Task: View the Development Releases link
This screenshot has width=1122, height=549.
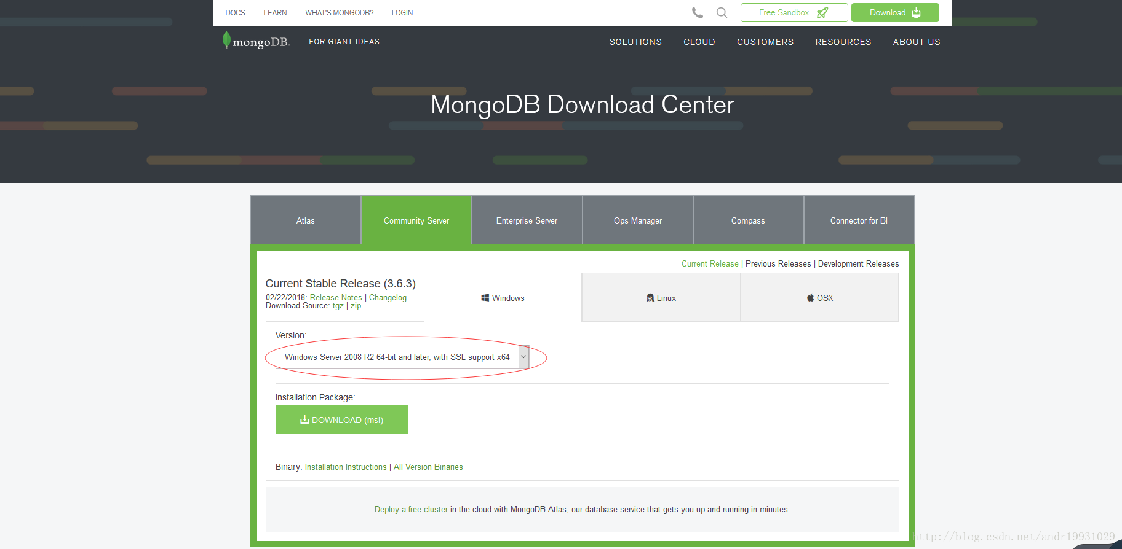Action: click(x=858, y=263)
